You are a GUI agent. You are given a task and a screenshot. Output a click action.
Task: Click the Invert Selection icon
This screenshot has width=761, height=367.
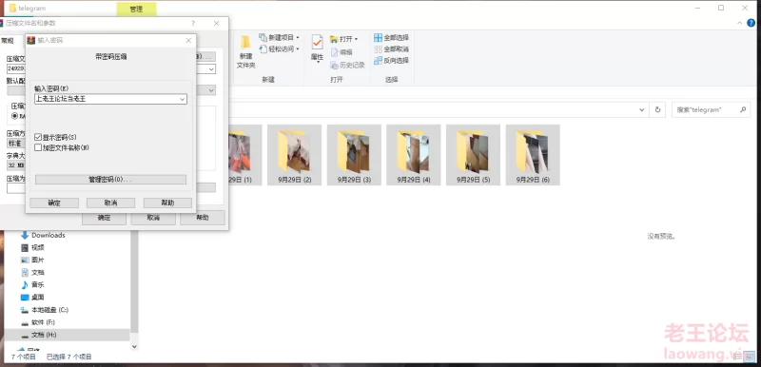378,61
